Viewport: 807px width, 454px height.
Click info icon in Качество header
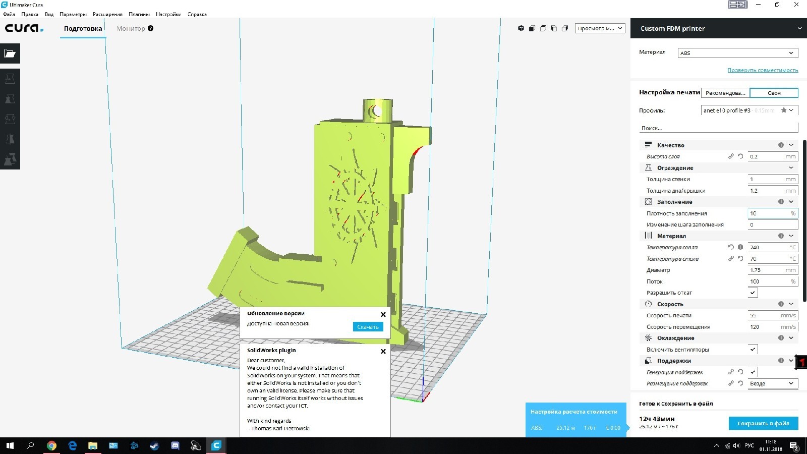pyautogui.click(x=781, y=145)
